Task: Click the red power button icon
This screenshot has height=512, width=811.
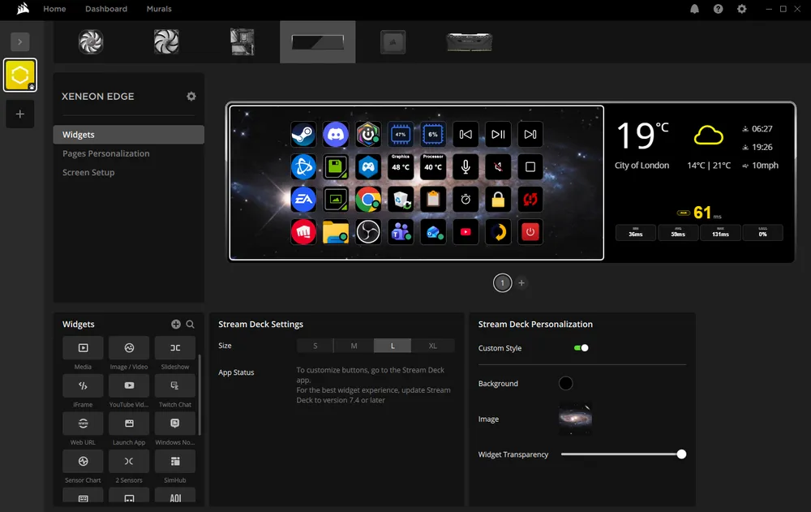Action: (x=530, y=232)
